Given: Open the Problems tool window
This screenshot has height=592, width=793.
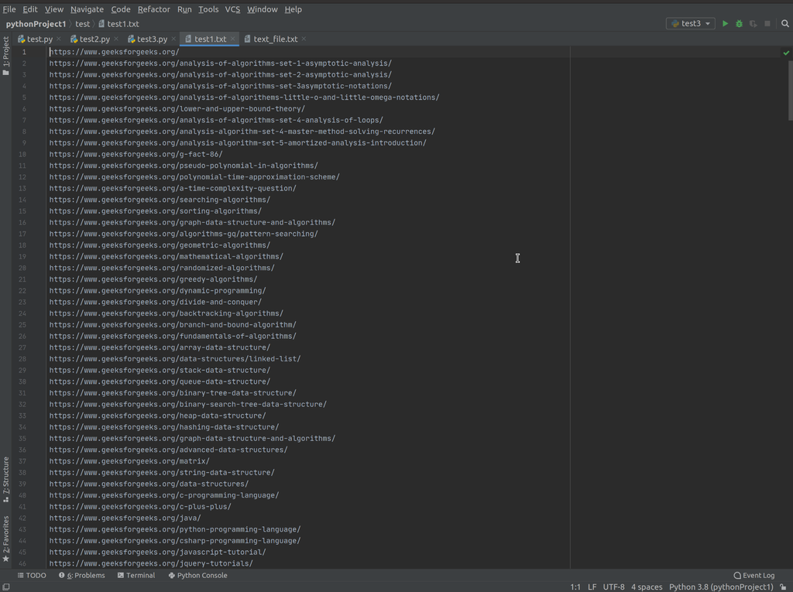Looking at the screenshot, I should [81, 575].
